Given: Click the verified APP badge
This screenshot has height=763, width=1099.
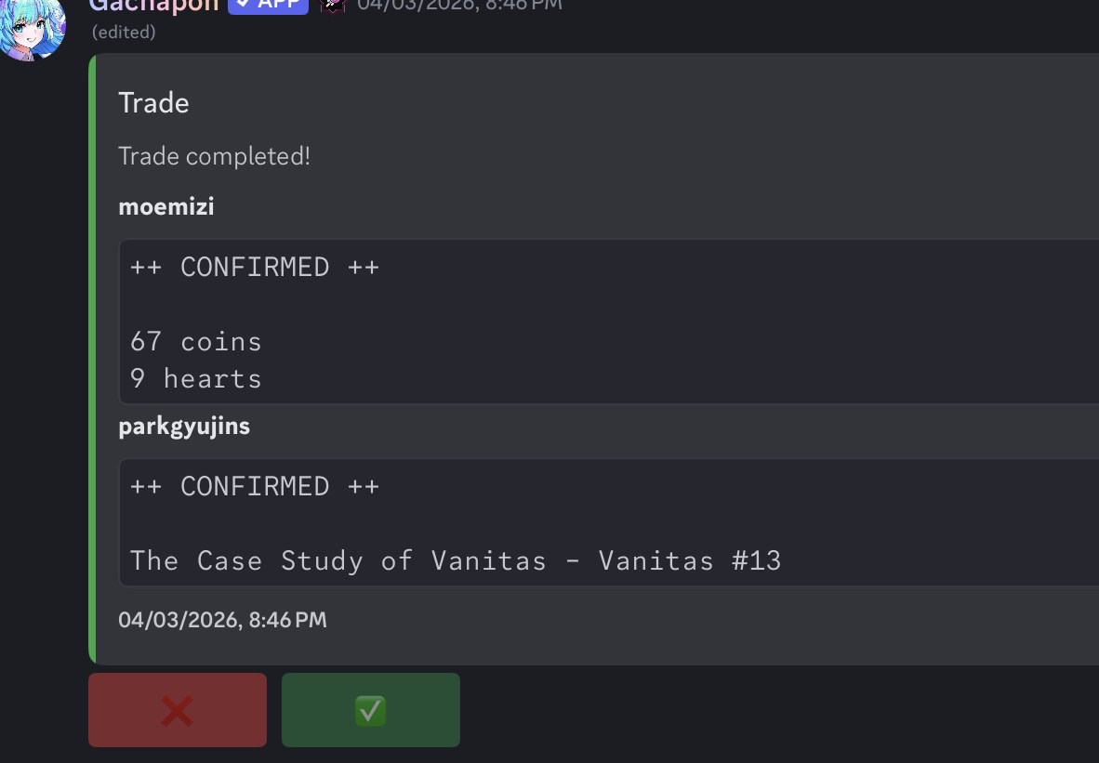Looking at the screenshot, I should [268, 5].
